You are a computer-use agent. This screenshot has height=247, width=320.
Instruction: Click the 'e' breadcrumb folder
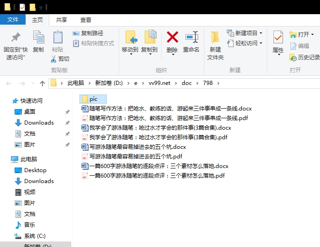click(x=136, y=83)
